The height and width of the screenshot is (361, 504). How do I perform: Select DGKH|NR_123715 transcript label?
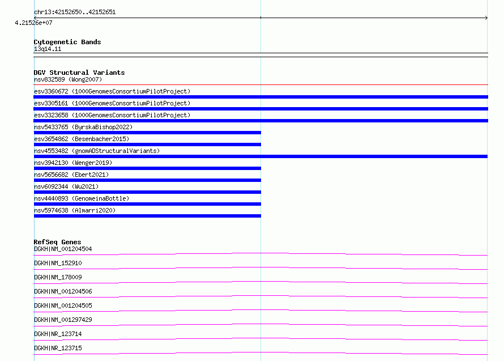pyautogui.click(x=58, y=348)
